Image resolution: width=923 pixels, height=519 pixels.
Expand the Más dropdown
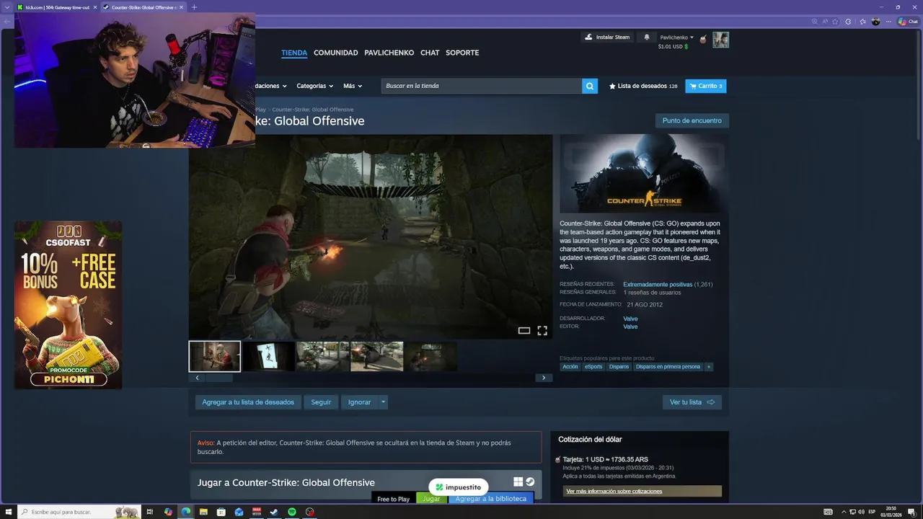[x=352, y=86]
